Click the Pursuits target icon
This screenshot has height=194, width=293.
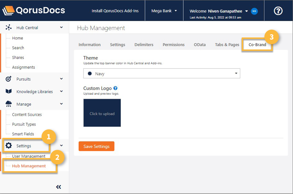coord(9,79)
